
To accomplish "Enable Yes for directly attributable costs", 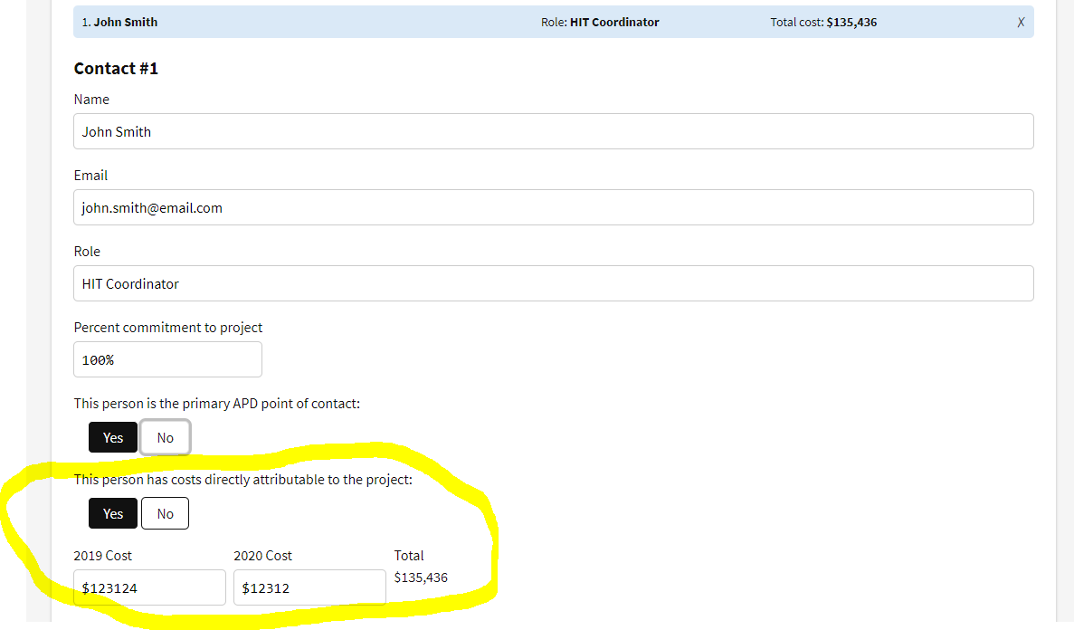I will (112, 513).
